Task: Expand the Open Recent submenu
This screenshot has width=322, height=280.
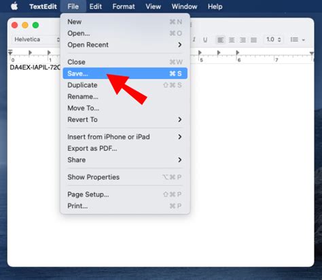Action: click(x=125, y=45)
